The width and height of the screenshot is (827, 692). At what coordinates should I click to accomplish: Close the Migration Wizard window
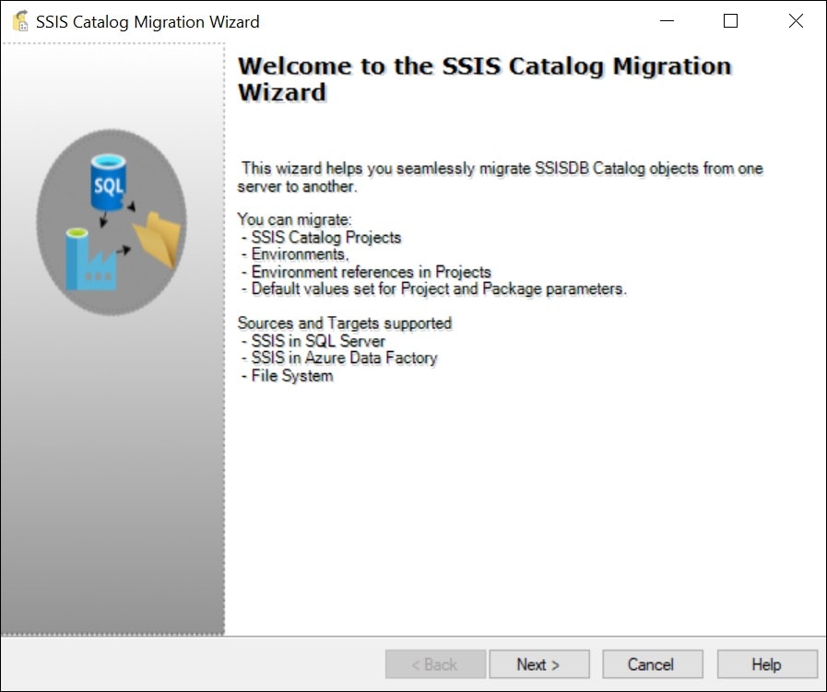click(x=796, y=21)
